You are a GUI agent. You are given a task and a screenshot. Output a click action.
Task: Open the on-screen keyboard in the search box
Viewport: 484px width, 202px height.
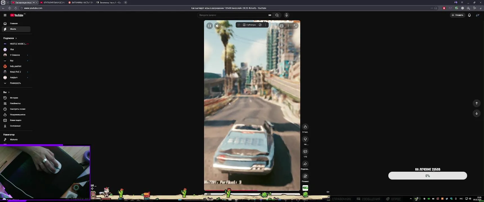[270, 15]
